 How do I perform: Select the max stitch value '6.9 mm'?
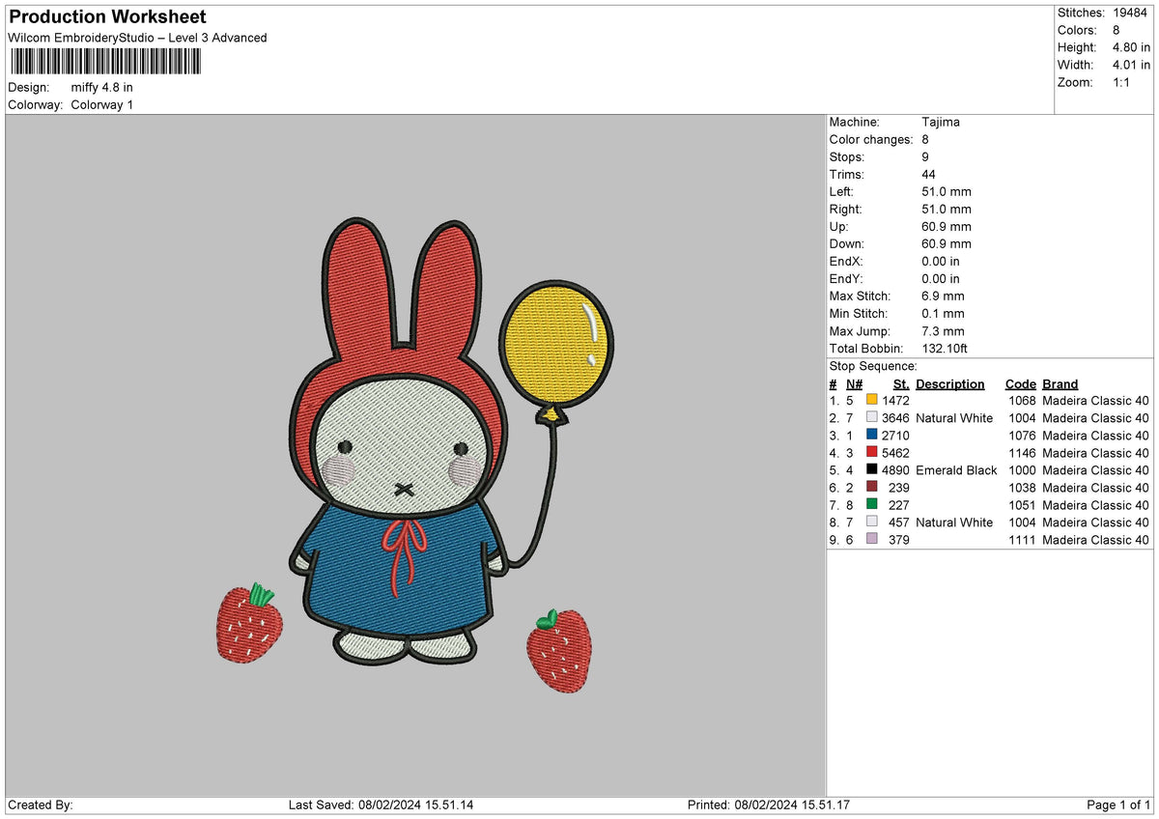[944, 297]
